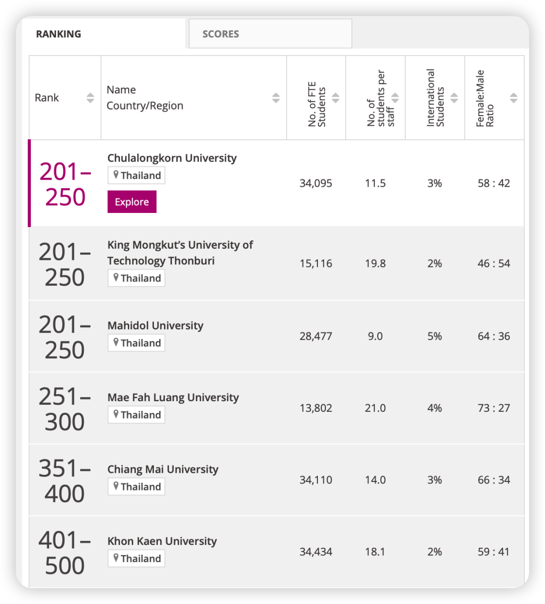Select the RANKING tab
The width and height of the screenshot is (545, 604).
click(x=59, y=34)
